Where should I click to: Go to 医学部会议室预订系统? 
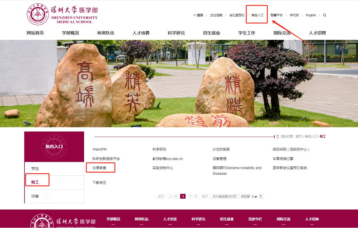point(290,168)
